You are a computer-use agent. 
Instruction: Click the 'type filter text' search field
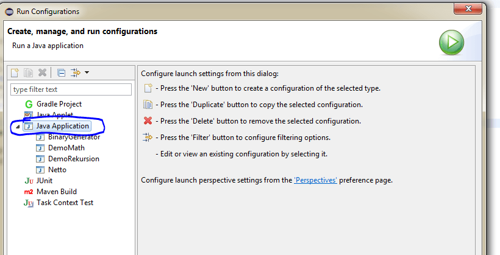click(x=71, y=89)
